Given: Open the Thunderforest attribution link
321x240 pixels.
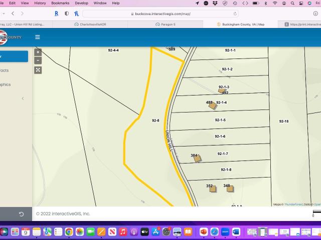Looking at the screenshot, I should click(293, 204).
